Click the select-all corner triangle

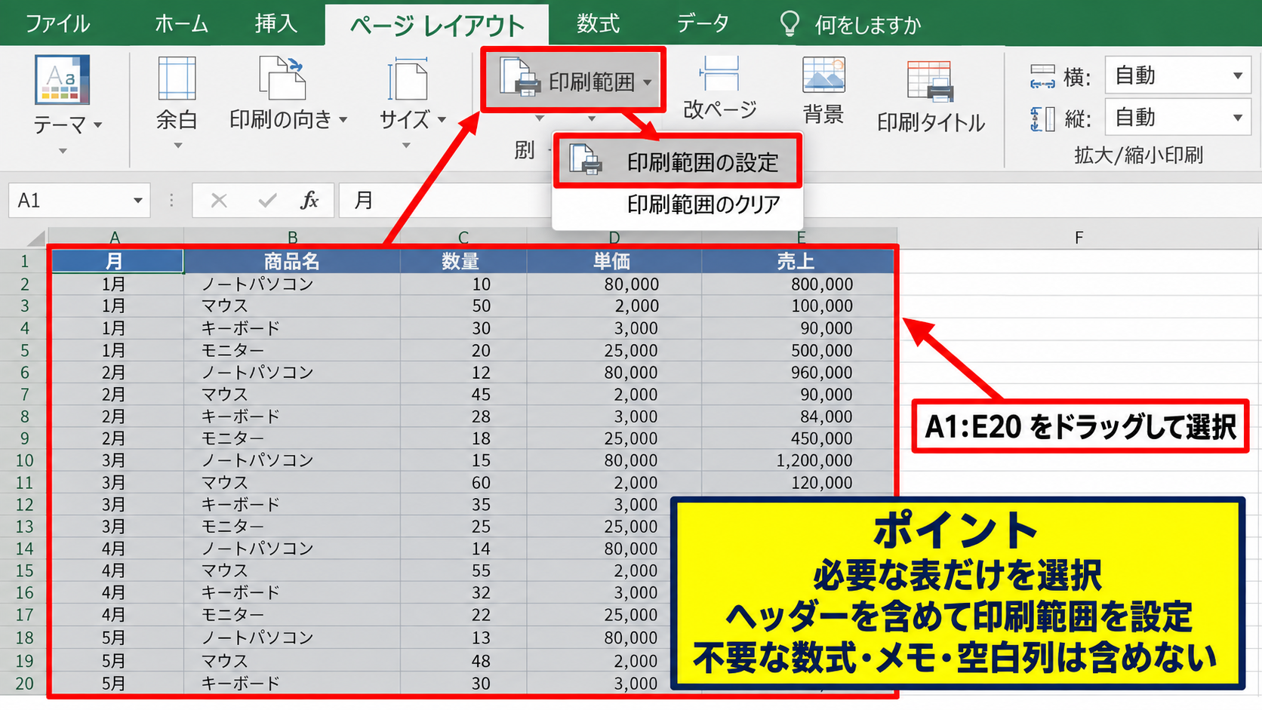tap(35, 238)
